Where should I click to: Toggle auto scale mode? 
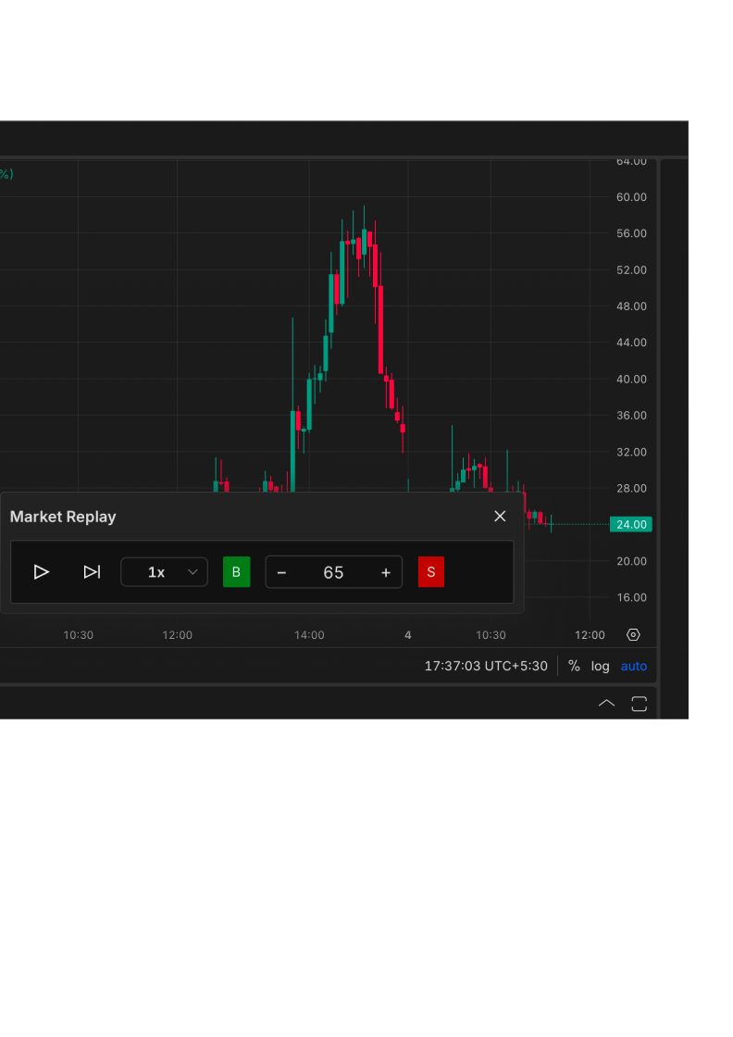click(634, 666)
